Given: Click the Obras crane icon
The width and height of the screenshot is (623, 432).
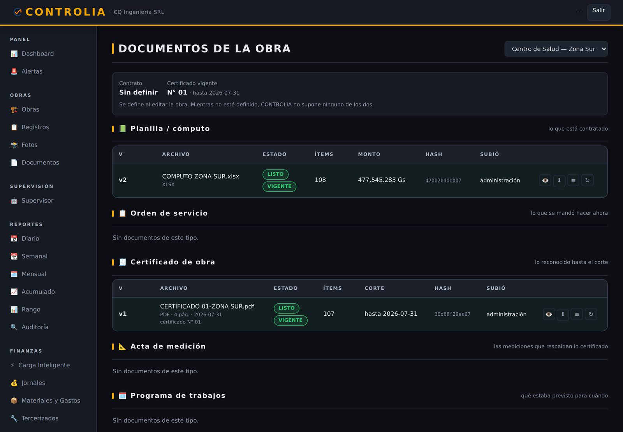Looking at the screenshot, I should 14,110.
